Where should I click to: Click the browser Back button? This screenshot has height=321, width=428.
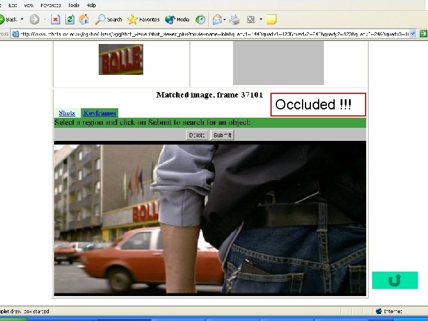tap(8, 20)
